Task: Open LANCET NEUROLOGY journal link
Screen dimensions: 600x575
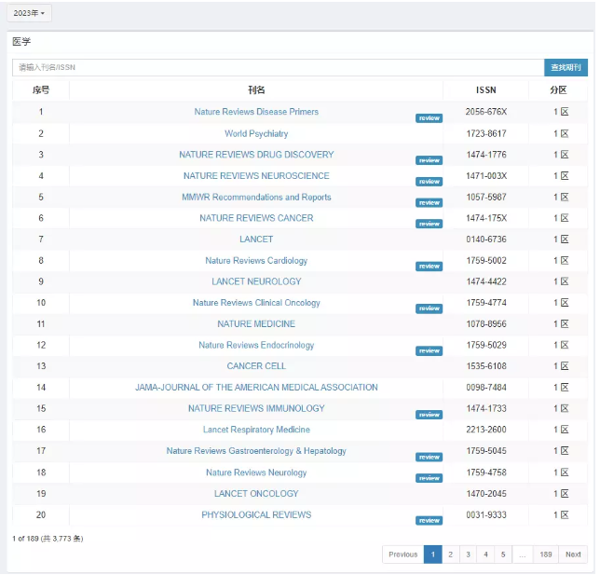Action: [x=256, y=281]
